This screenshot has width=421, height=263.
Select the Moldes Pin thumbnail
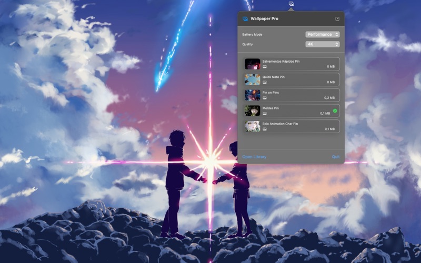(253, 110)
